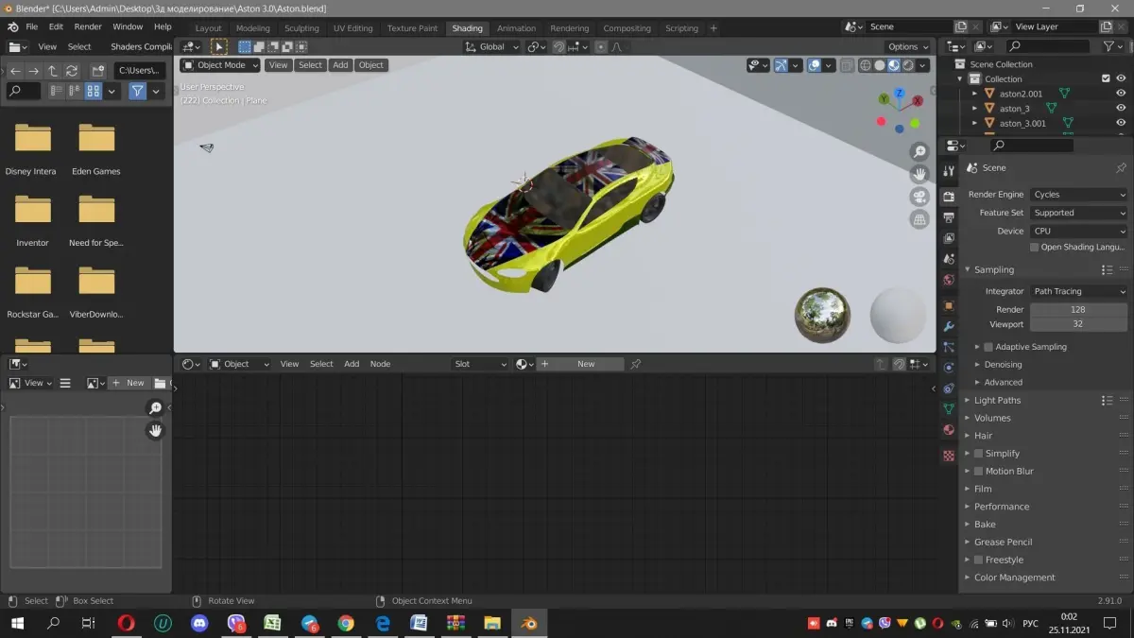Open the shader editor Node menu
The image size is (1134, 638).
pyautogui.click(x=380, y=364)
